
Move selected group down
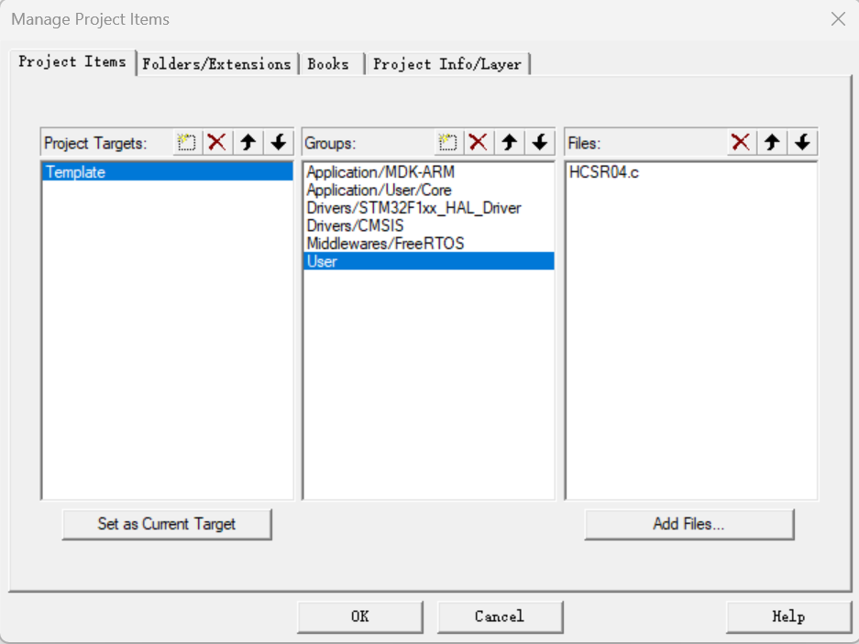[540, 142]
